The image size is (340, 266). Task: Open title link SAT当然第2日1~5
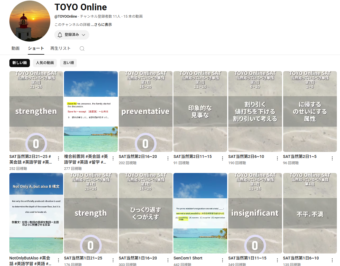300,157
